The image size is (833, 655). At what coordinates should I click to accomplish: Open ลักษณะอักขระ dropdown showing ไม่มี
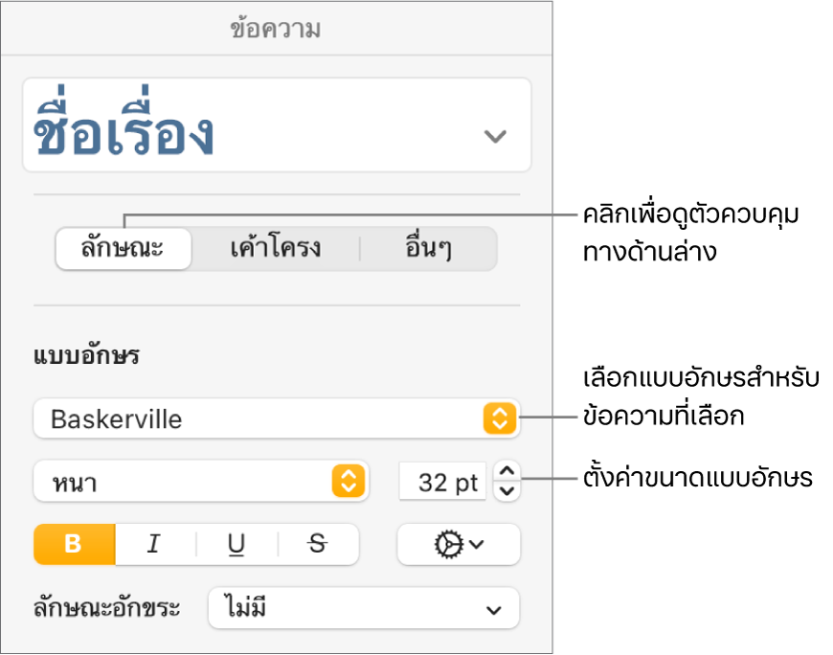(x=364, y=608)
